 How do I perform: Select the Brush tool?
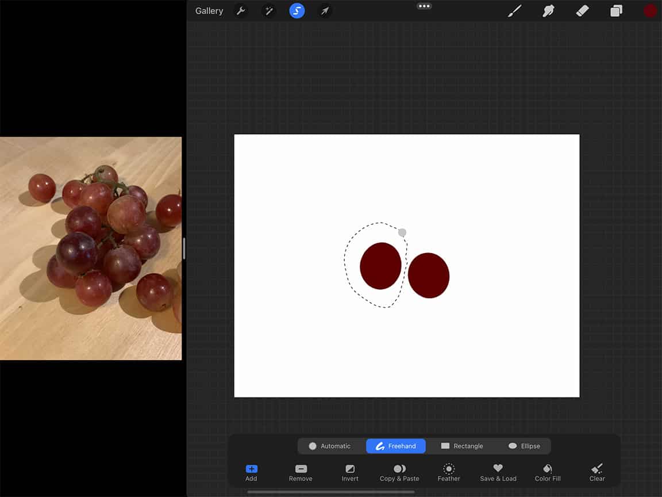pos(514,10)
